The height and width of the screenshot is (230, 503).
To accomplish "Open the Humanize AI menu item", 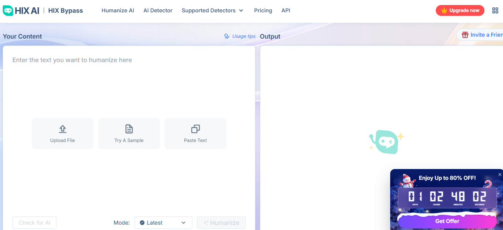I will pyautogui.click(x=118, y=10).
